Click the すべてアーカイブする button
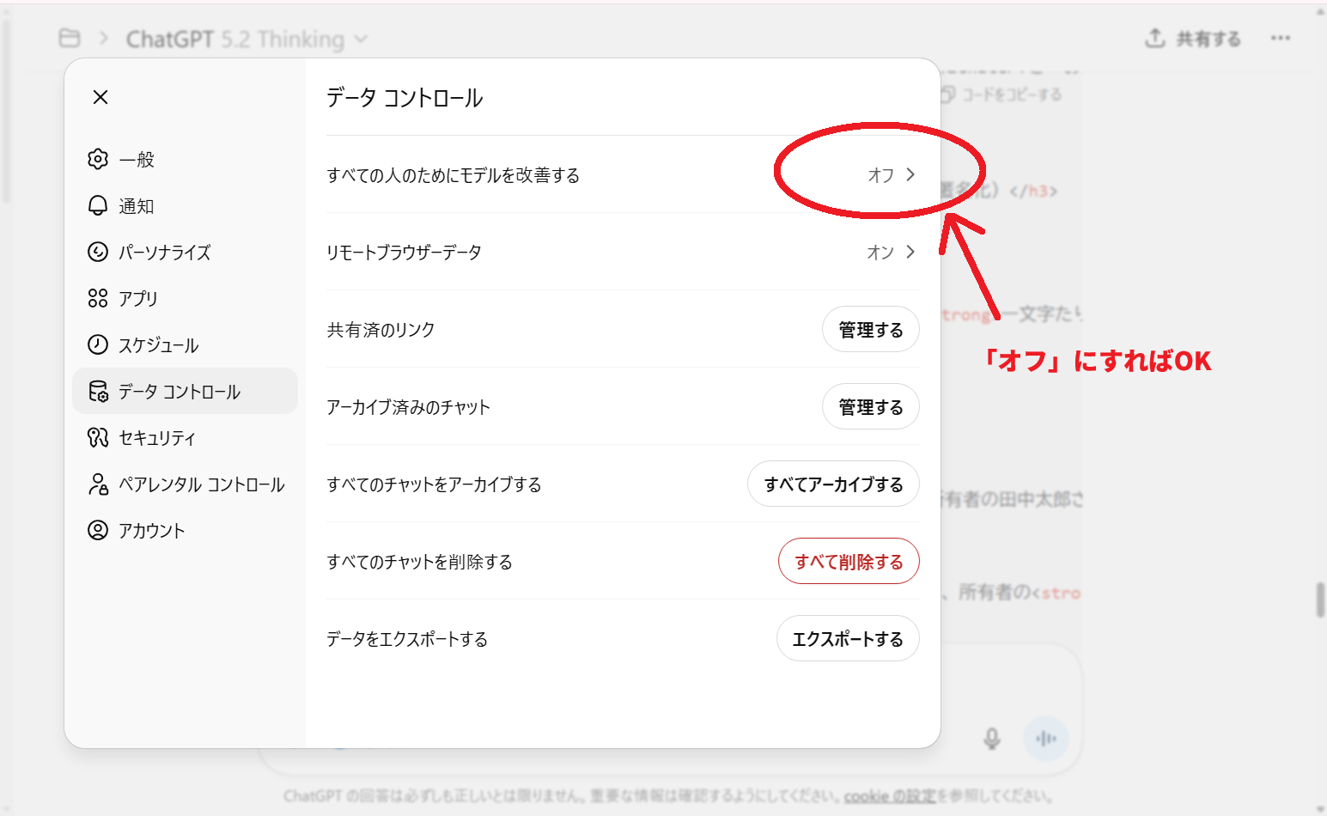Viewport: 1327px width, 816px height. (x=833, y=484)
